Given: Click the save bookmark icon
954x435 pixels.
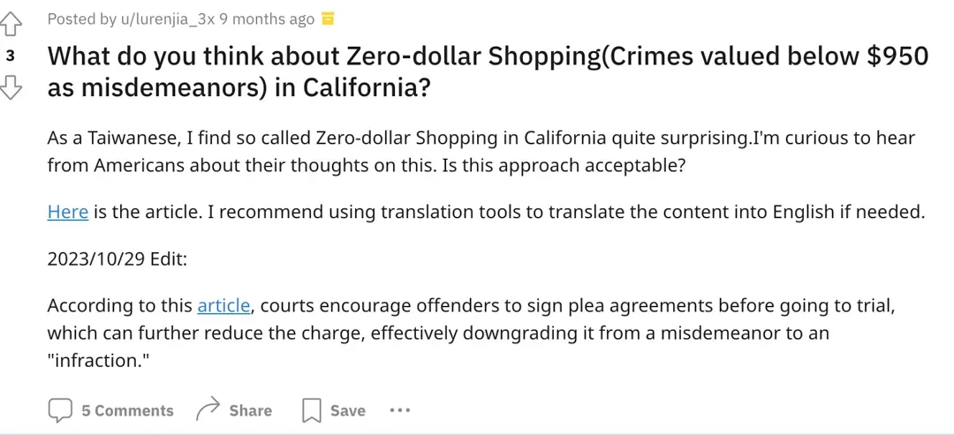Looking at the screenshot, I should coord(311,410).
